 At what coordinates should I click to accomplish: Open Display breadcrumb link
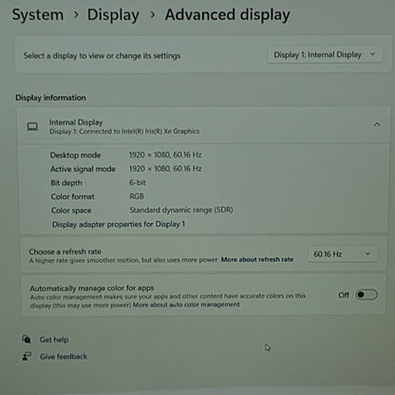click(x=113, y=15)
